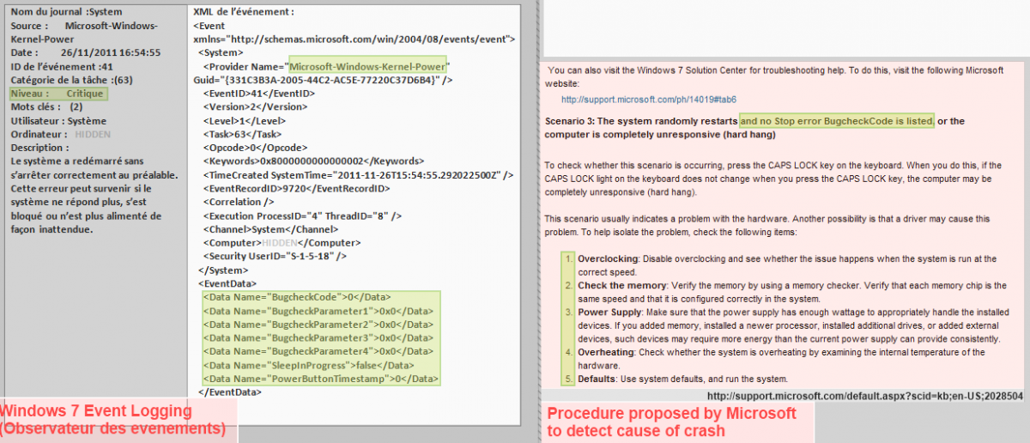Select the 'BugcheckParameter1' data line
The image size is (1030, 443).
point(318,311)
